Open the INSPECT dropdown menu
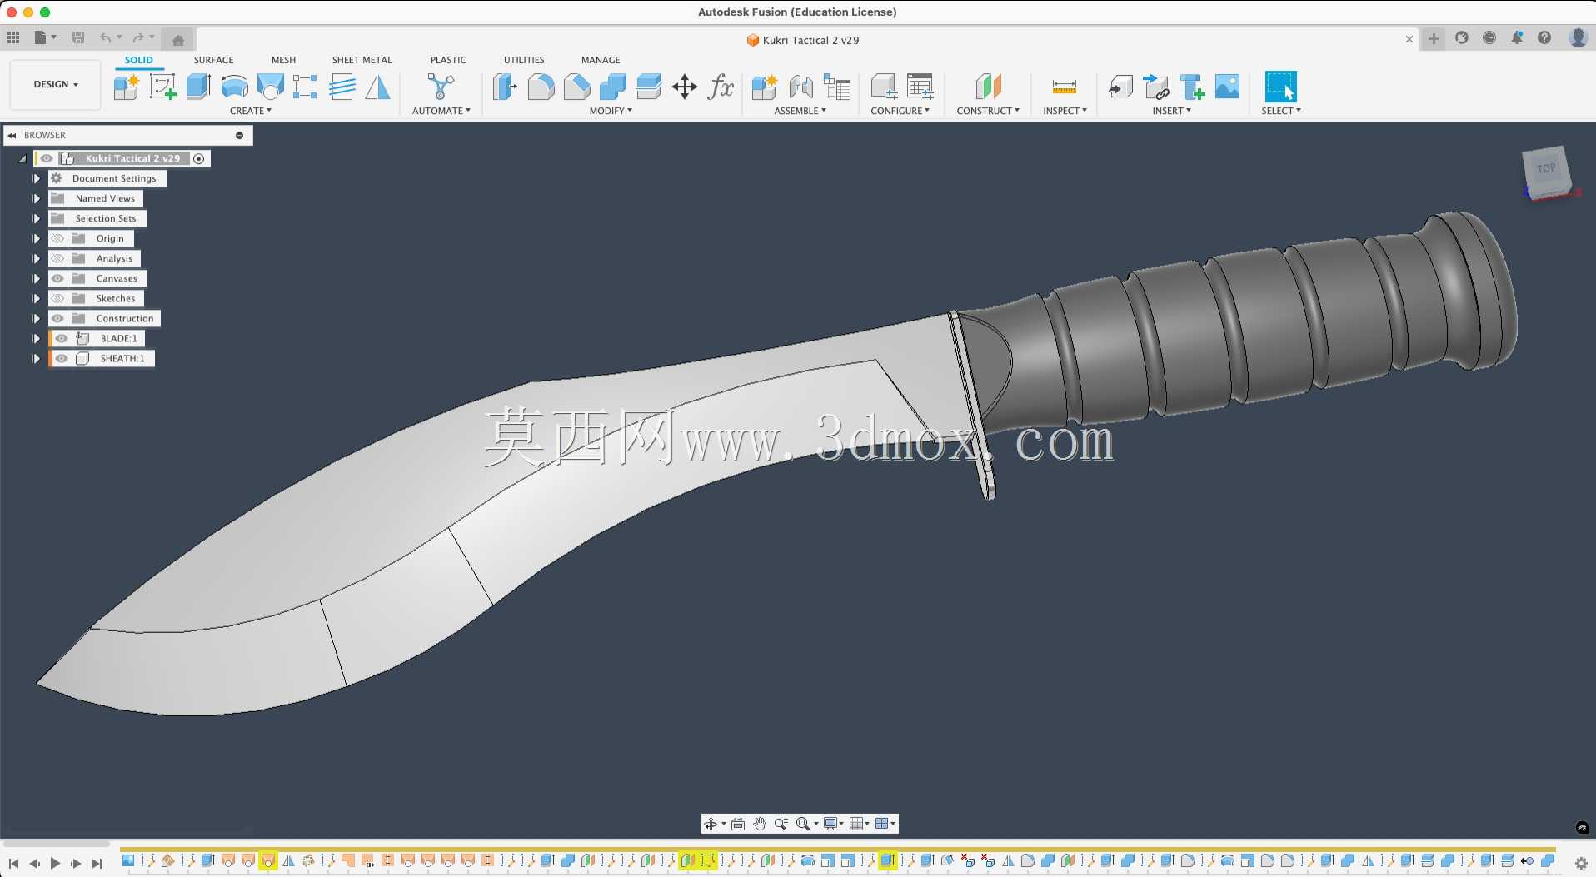Image resolution: width=1596 pixels, height=877 pixels. pos(1065,111)
